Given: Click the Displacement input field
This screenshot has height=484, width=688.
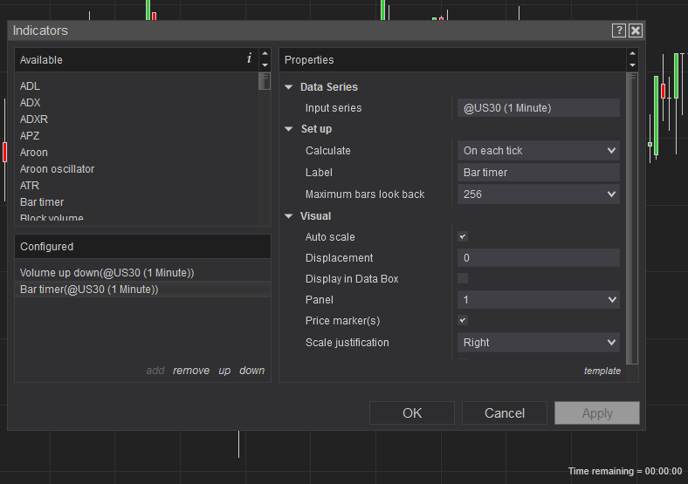Looking at the screenshot, I should point(539,258).
